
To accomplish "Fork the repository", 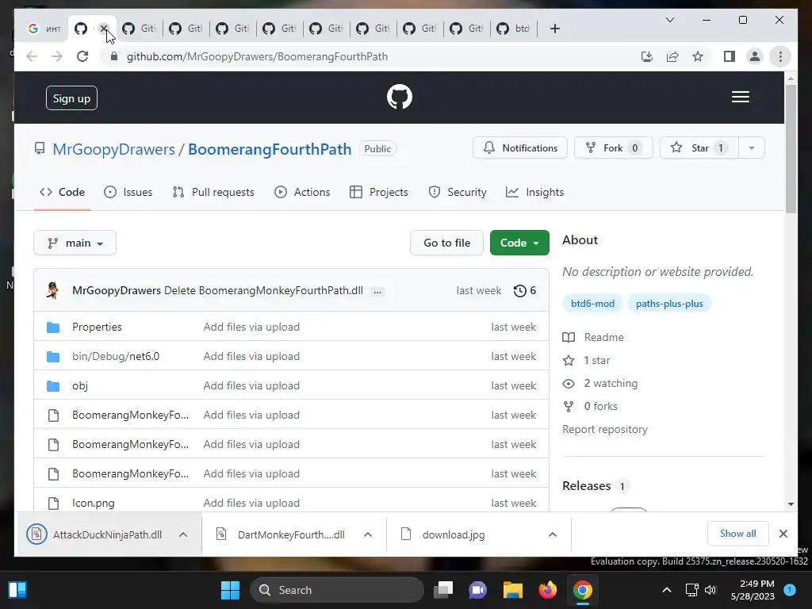I will [x=613, y=148].
